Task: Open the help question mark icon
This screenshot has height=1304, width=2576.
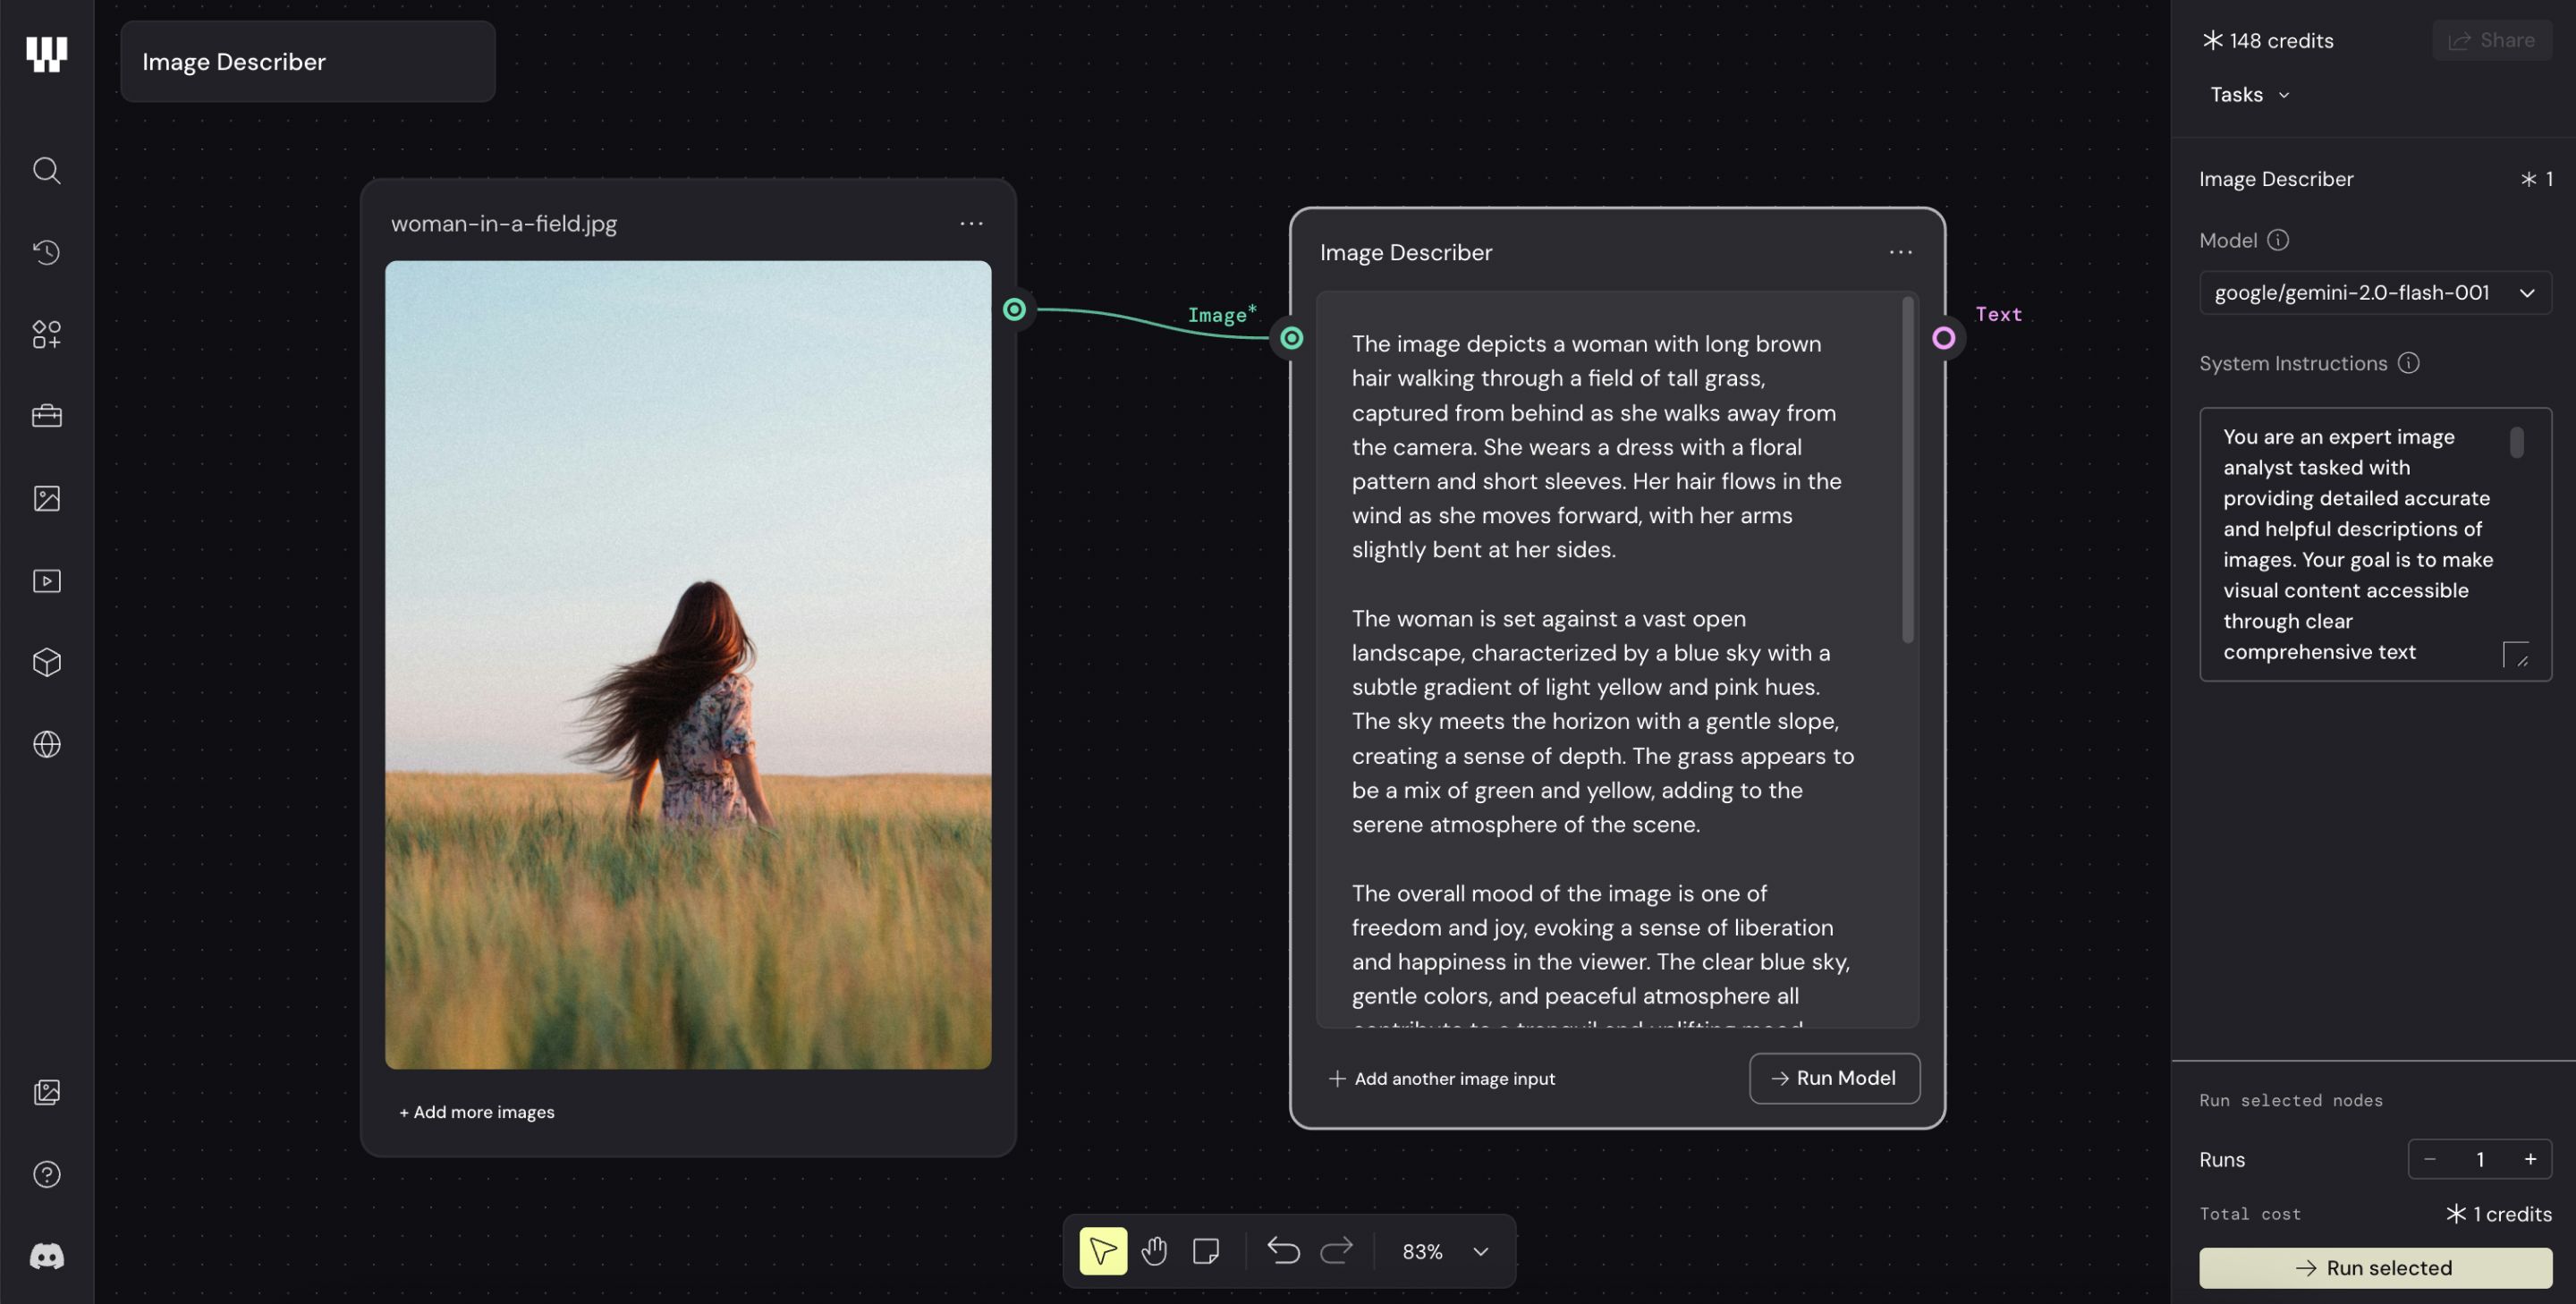Action: pyautogui.click(x=46, y=1174)
